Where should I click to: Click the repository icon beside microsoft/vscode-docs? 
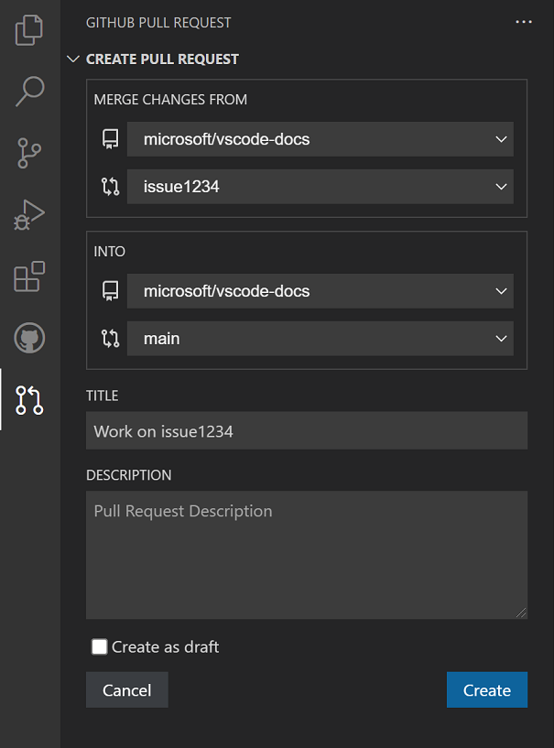pyautogui.click(x=110, y=138)
